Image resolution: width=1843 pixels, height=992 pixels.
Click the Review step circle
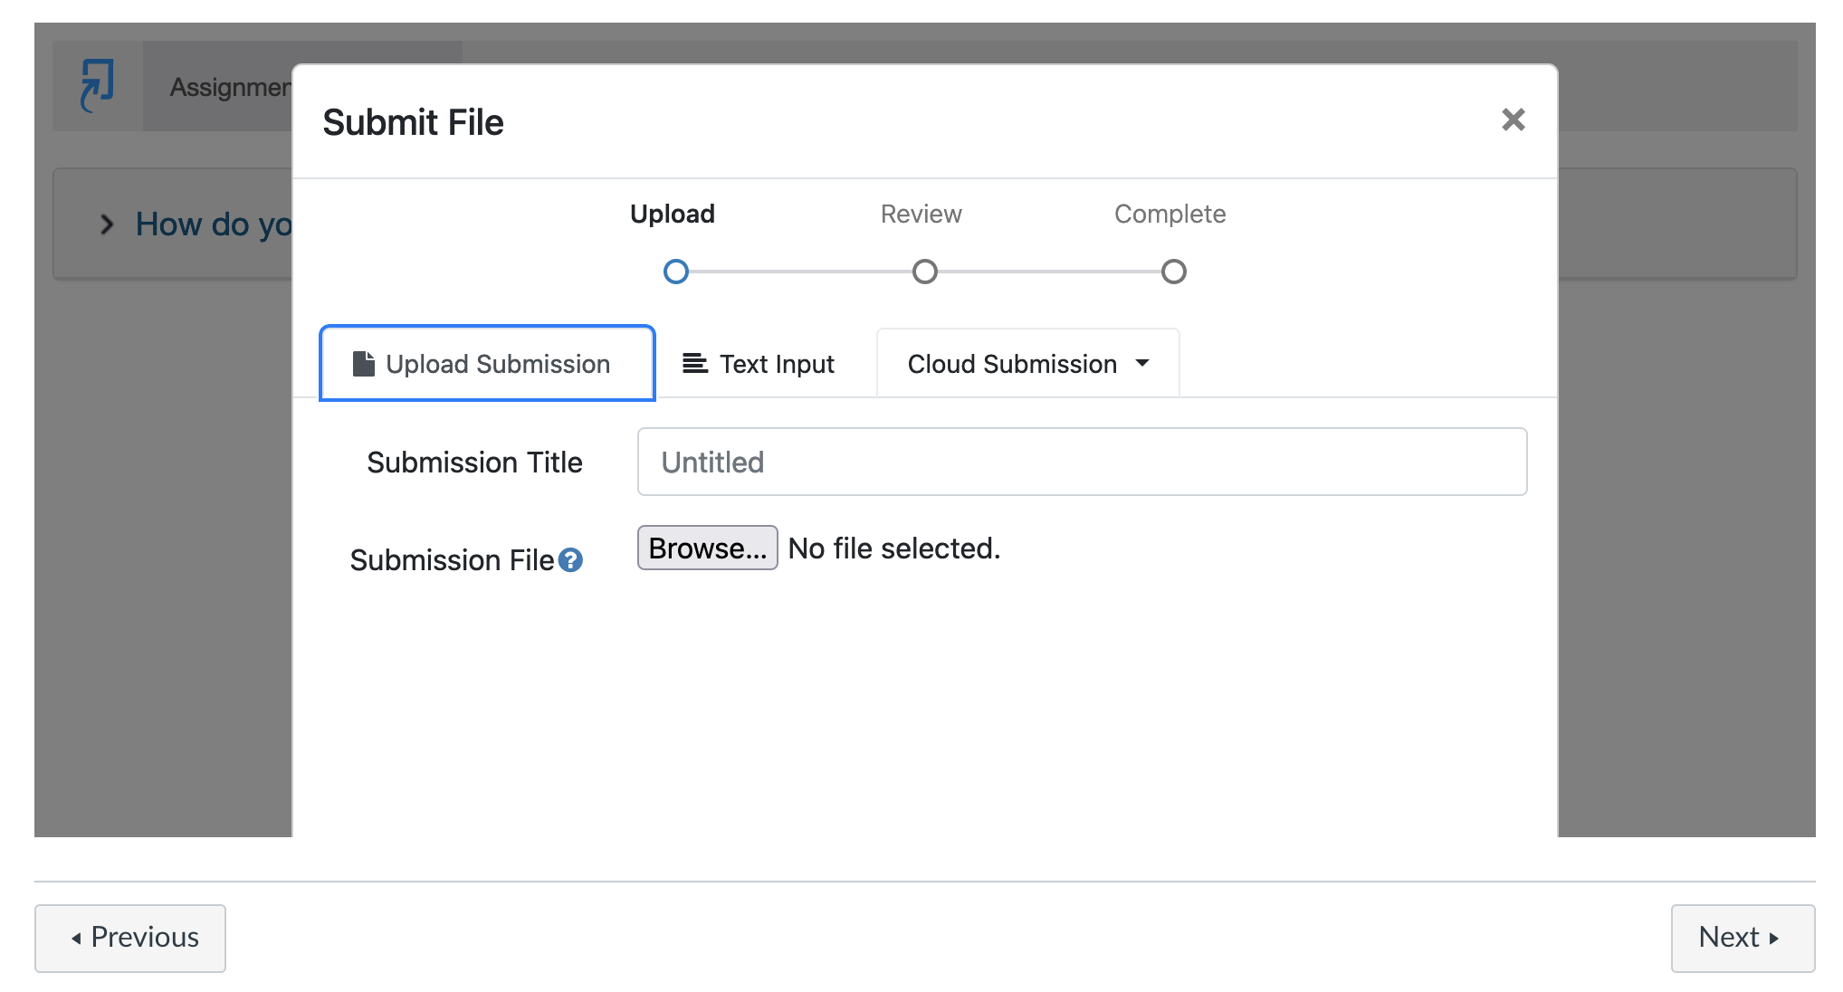pos(924,272)
